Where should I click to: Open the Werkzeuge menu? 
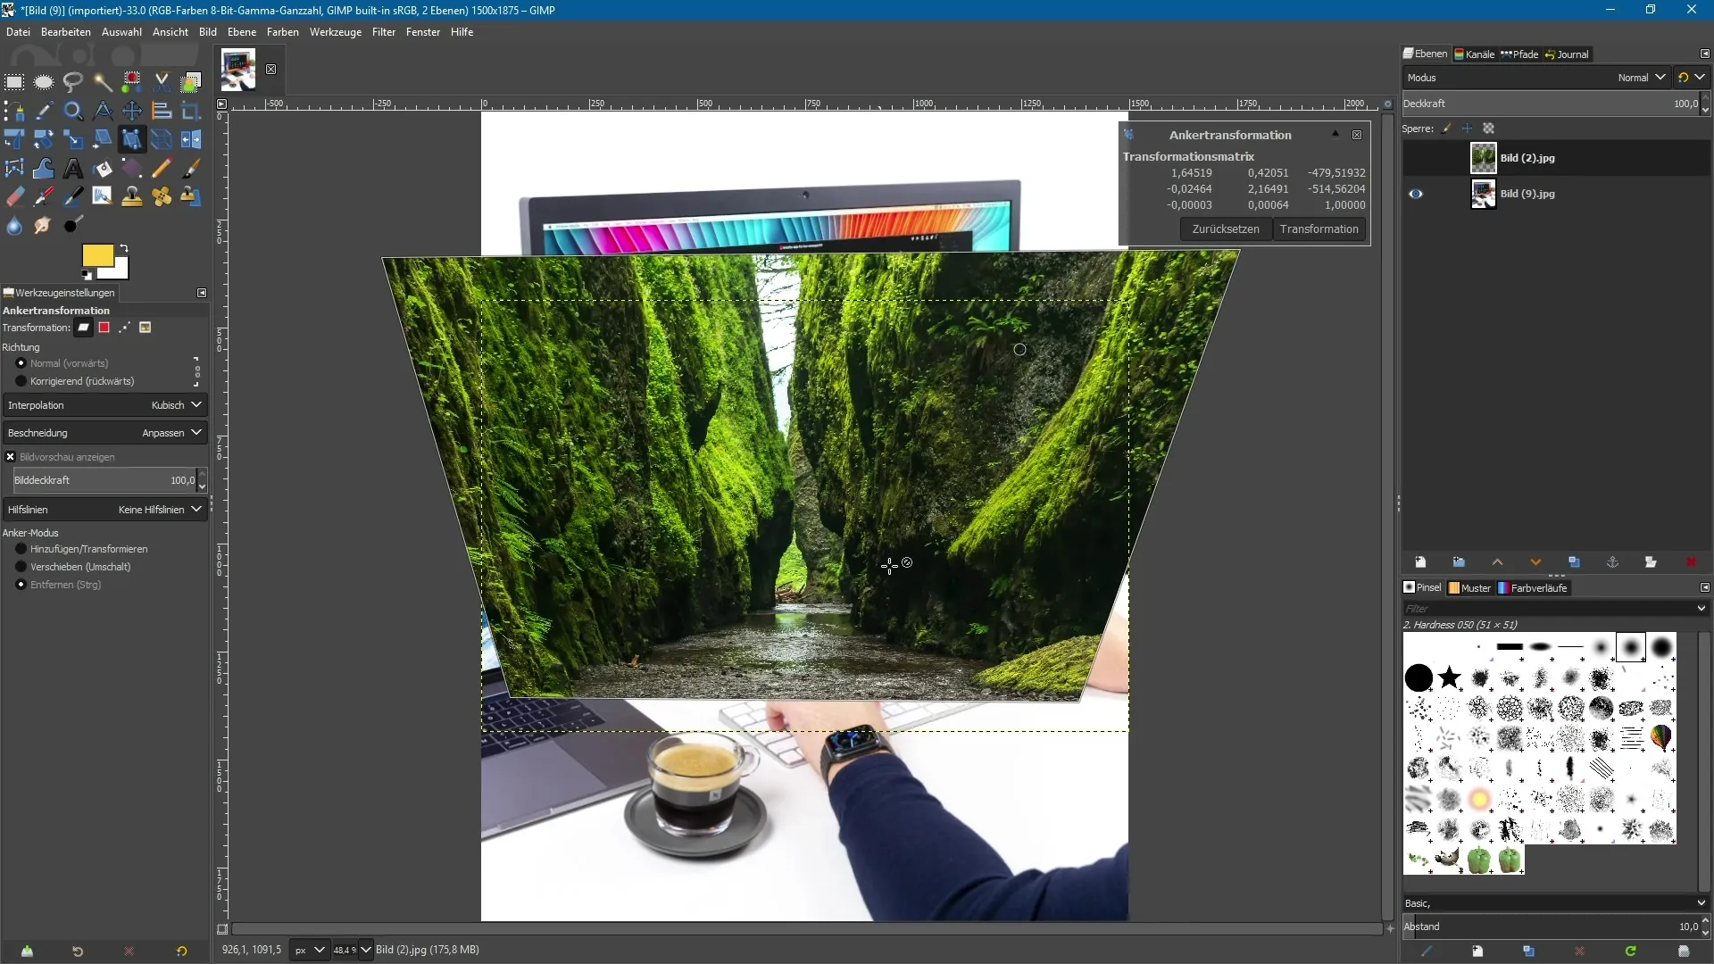coord(336,32)
